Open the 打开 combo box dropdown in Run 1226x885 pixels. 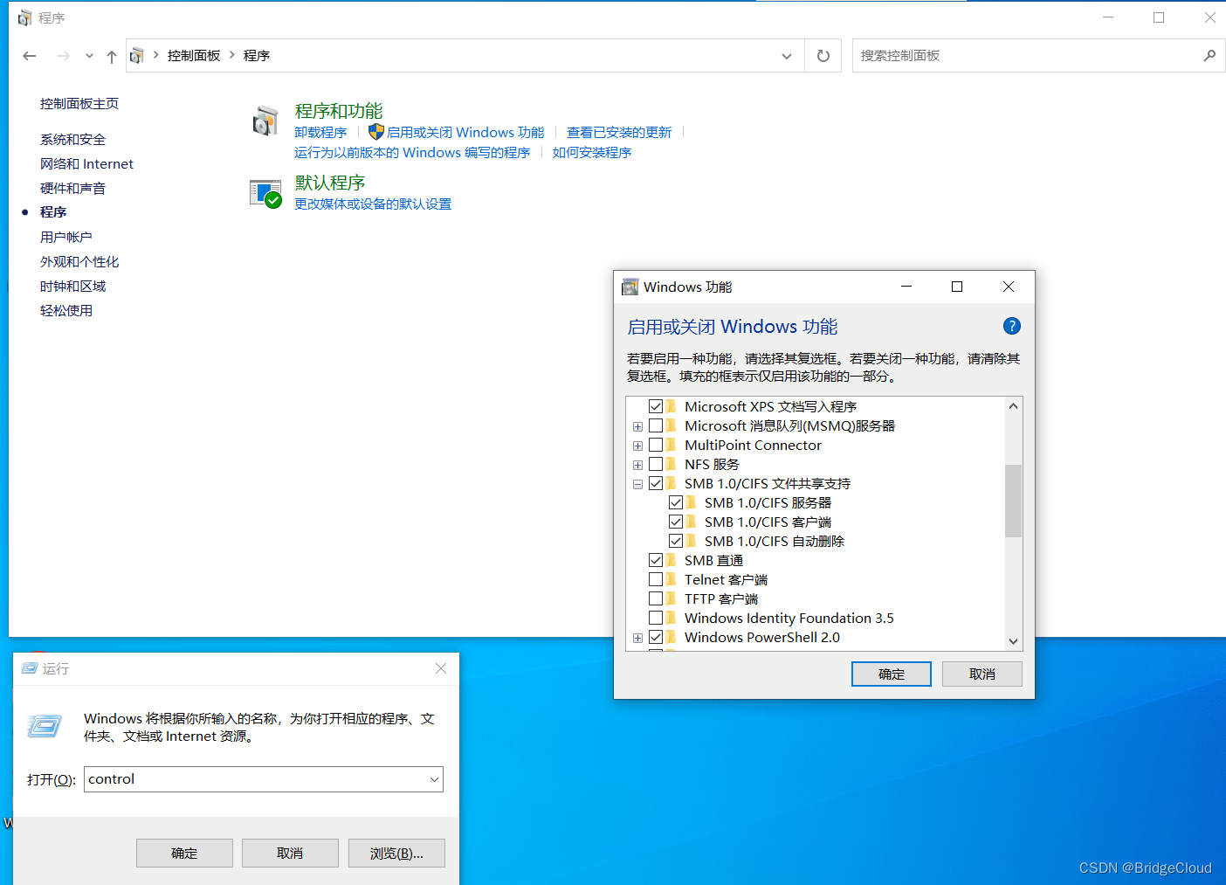(434, 779)
